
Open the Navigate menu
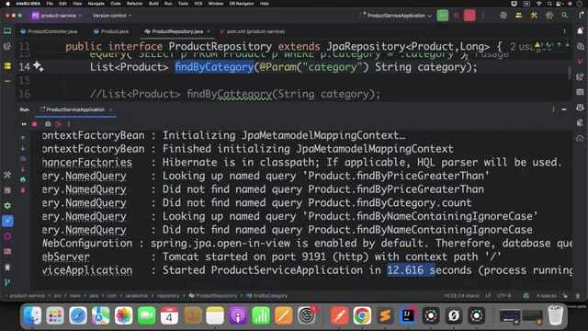click(x=96, y=4)
